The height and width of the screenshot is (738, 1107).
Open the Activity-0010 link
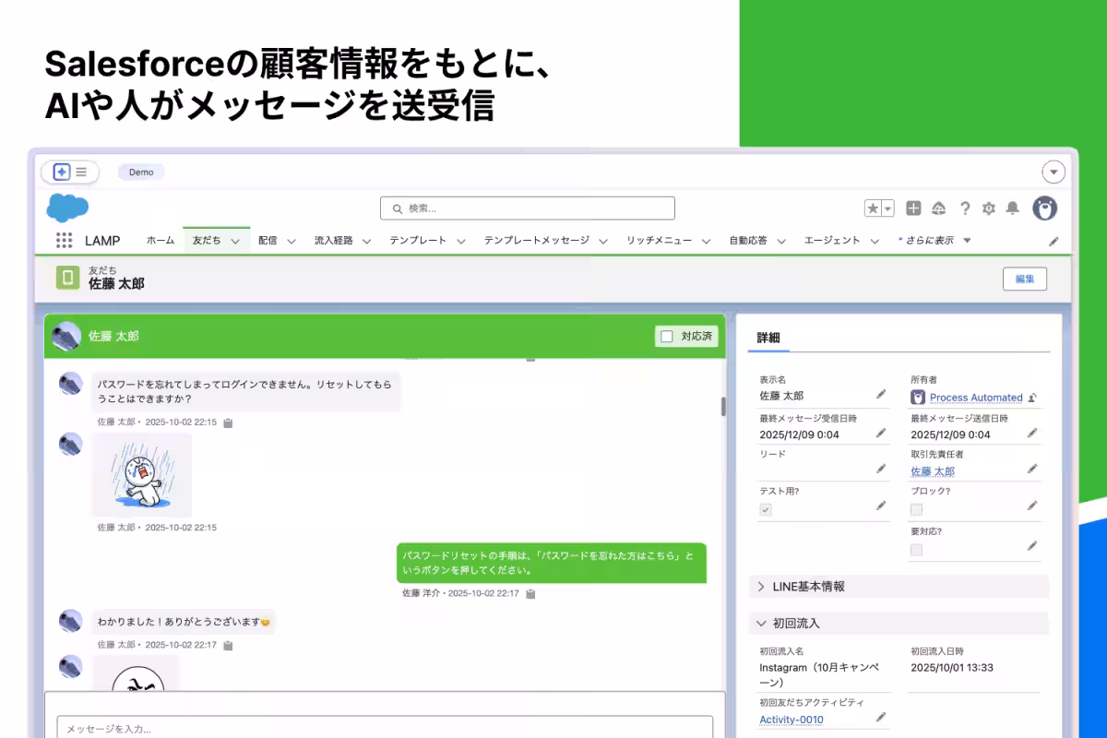point(792,719)
